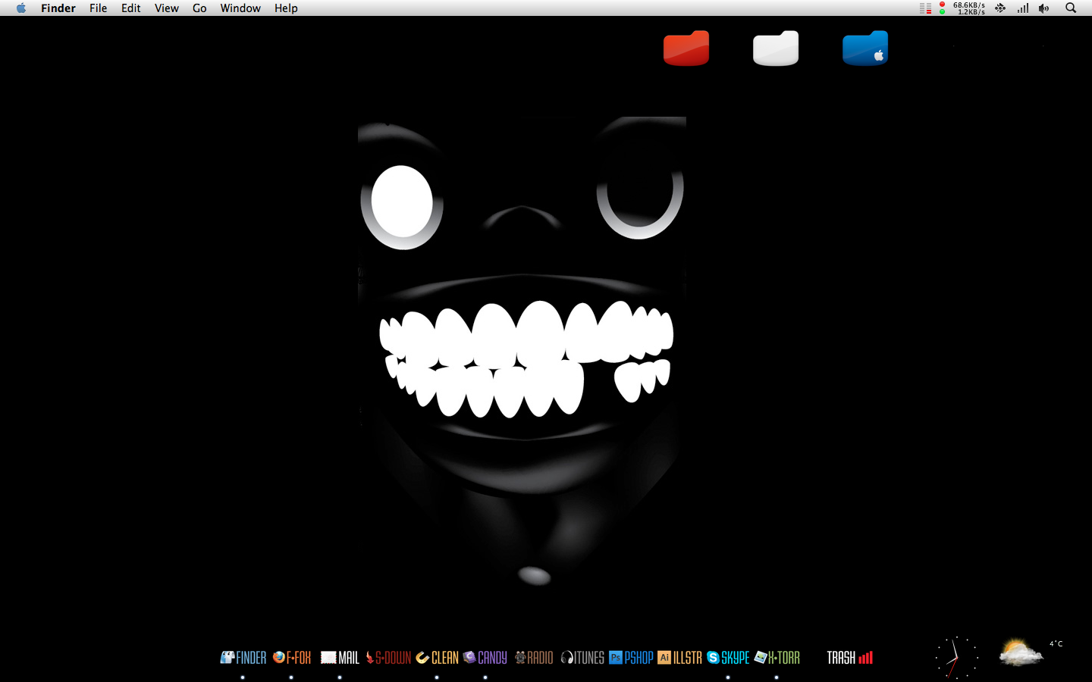Open the Finder application menu
1092x682 pixels.
tap(58, 8)
